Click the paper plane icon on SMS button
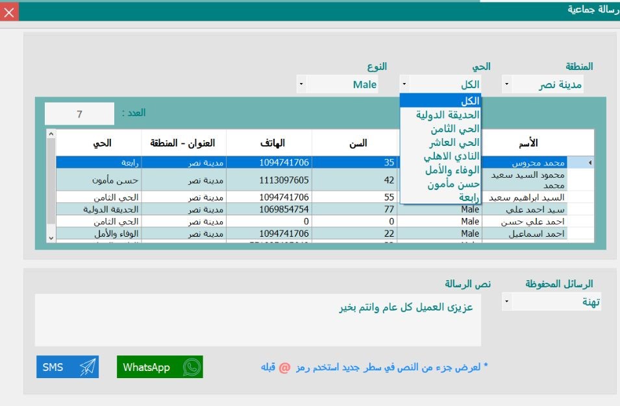This screenshot has width=620, height=406. (88, 367)
